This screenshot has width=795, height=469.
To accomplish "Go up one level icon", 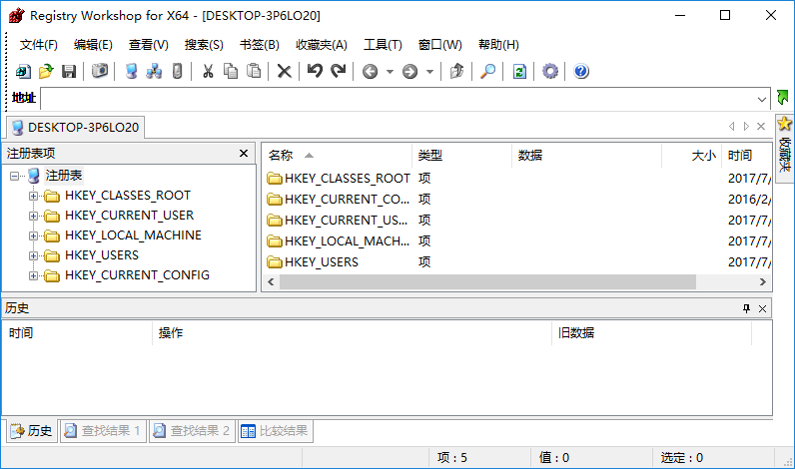I will 456,72.
